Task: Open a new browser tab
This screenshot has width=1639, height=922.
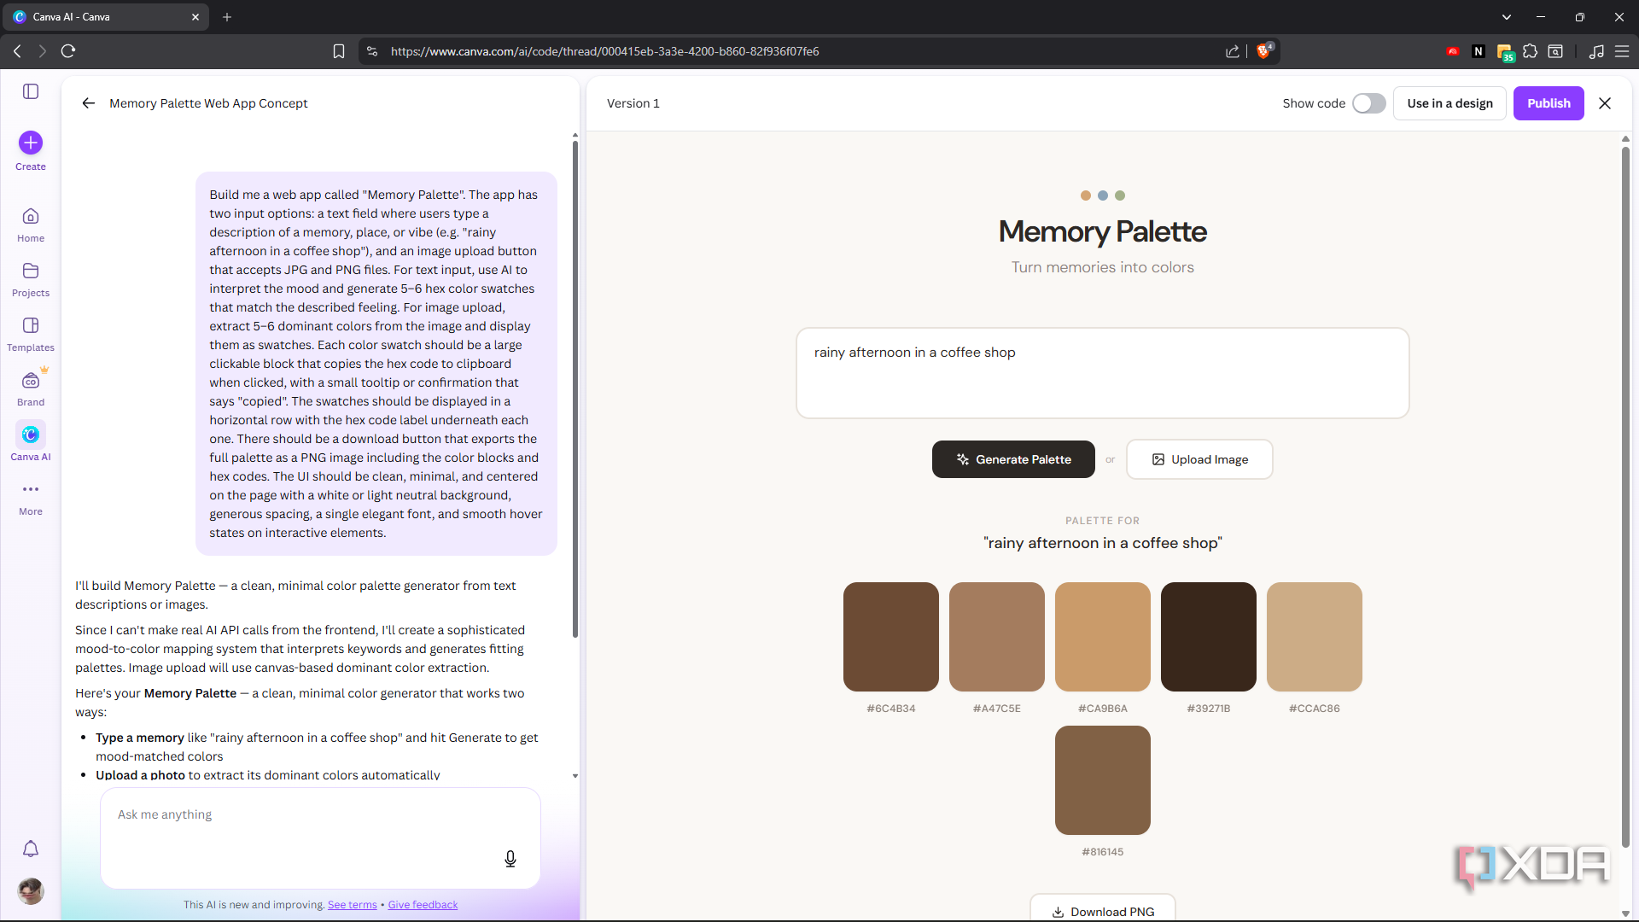Action: coord(227,17)
